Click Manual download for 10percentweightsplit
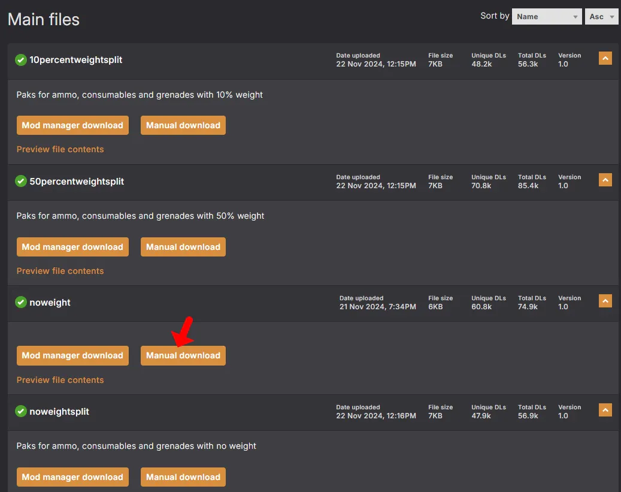The image size is (621, 492). tap(183, 125)
